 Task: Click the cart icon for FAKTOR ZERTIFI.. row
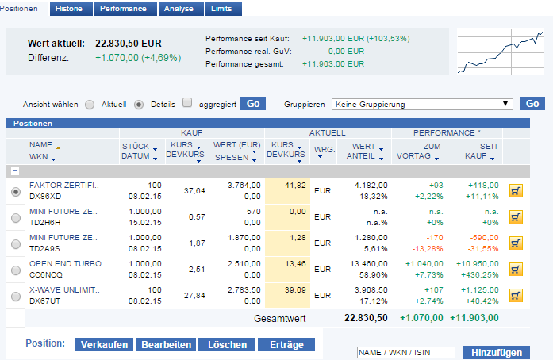[516, 191]
